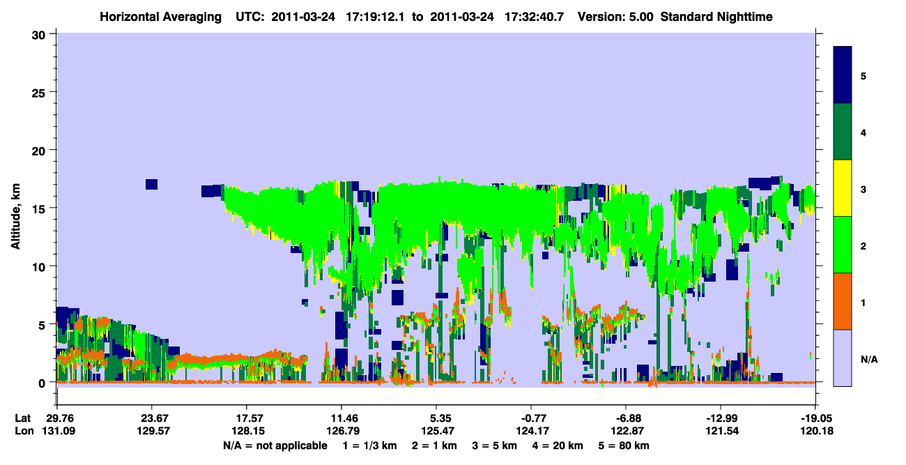The width and height of the screenshot is (906, 465).
Task: Click the latitude label 11.46
Action: [341, 418]
